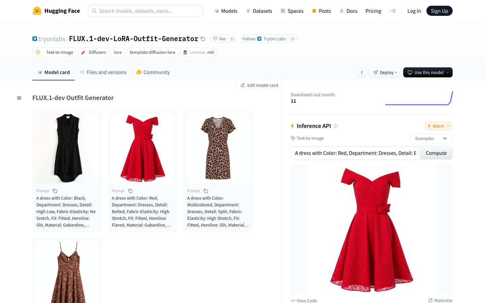The height and width of the screenshot is (303, 485).
Task: Copy prompt of the black dress example
Action: coord(55,191)
